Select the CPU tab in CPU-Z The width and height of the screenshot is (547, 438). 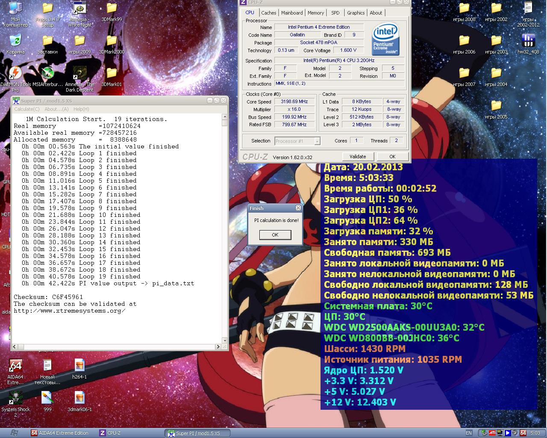(250, 12)
